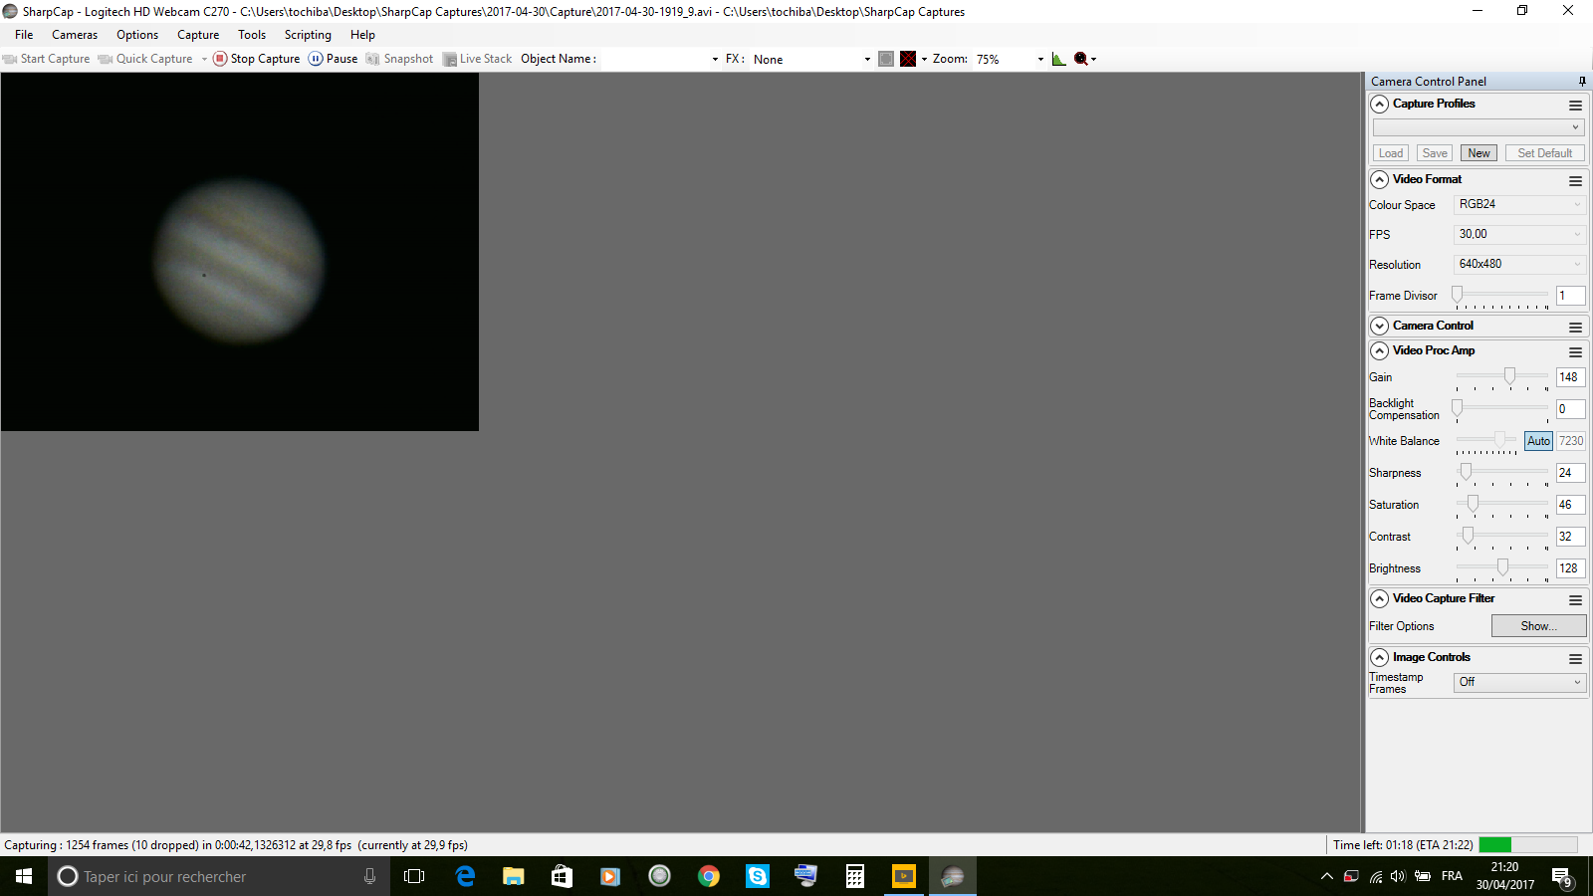
Task: Expand the Camera Control section
Action: pyautogui.click(x=1379, y=326)
